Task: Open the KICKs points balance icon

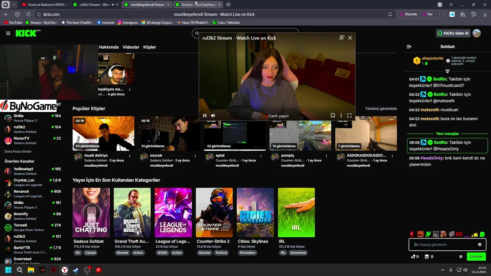Action: tap(413, 257)
